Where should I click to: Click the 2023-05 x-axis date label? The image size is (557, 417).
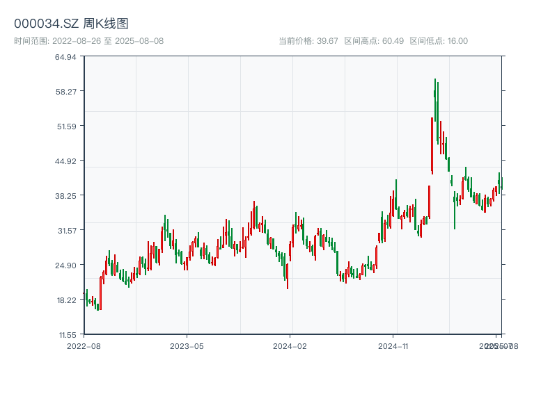pos(187,345)
